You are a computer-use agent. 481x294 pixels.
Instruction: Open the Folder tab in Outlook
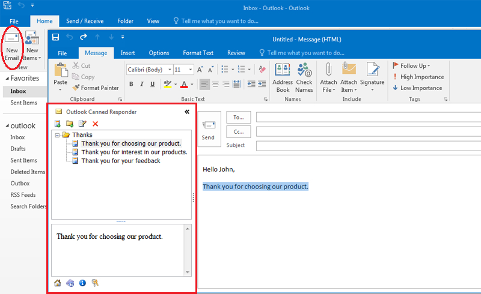[x=125, y=21]
